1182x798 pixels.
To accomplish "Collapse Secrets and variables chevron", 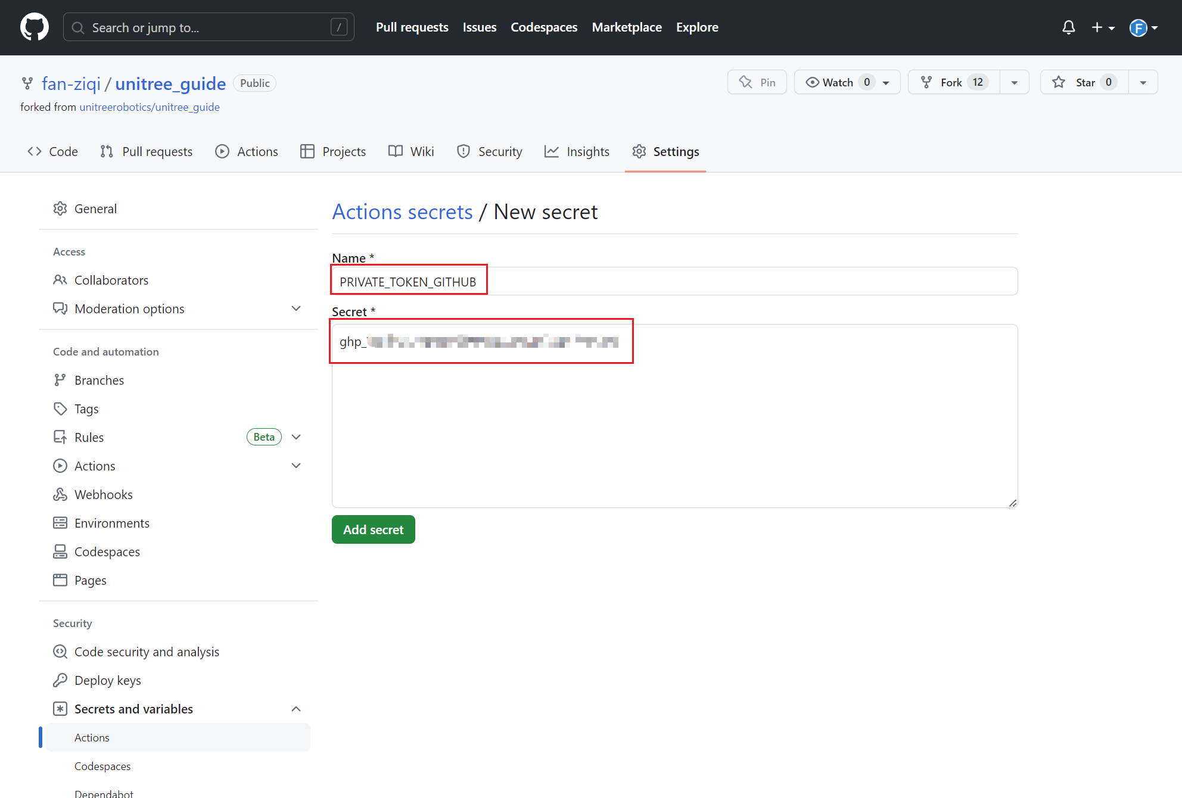I will 296,709.
